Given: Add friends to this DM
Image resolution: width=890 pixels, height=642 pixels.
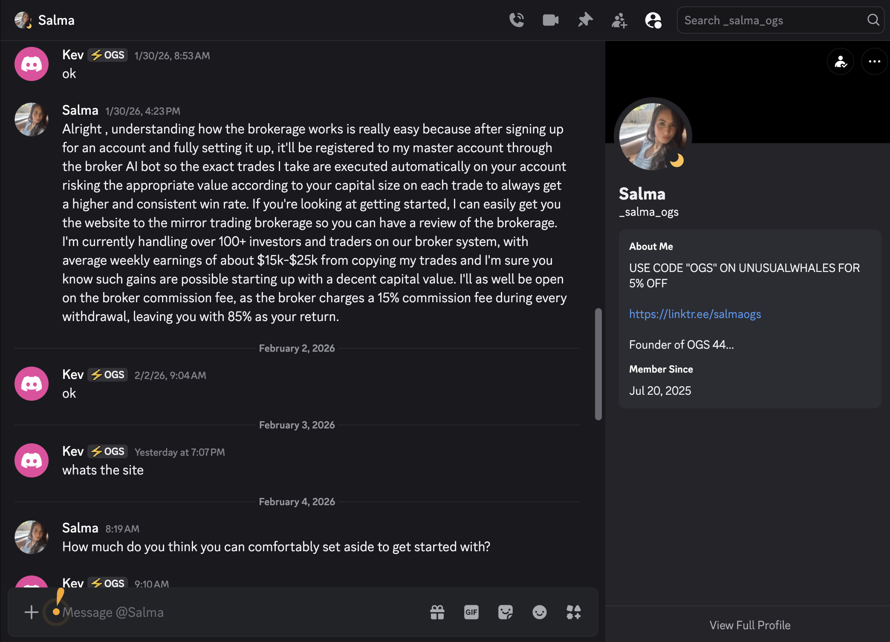Looking at the screenshot, I should [619, 20].
